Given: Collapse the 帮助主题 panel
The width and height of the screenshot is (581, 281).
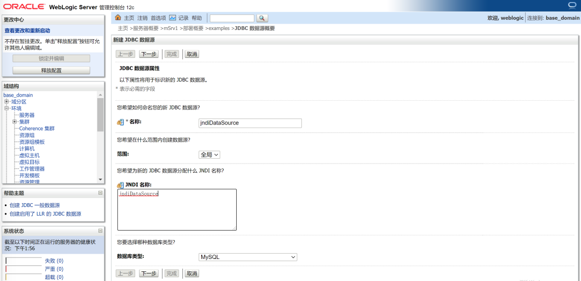Looking at the screenshot, I should [100, 193].
